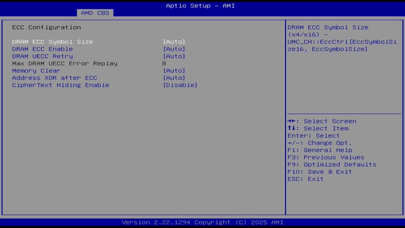Click the ECC Configuration heading

[x=46, y=27]
